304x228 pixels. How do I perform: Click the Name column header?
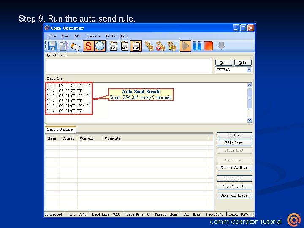52,138
